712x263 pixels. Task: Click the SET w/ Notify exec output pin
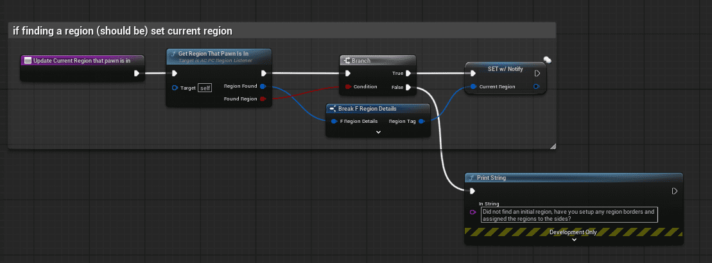coord(537,74)
